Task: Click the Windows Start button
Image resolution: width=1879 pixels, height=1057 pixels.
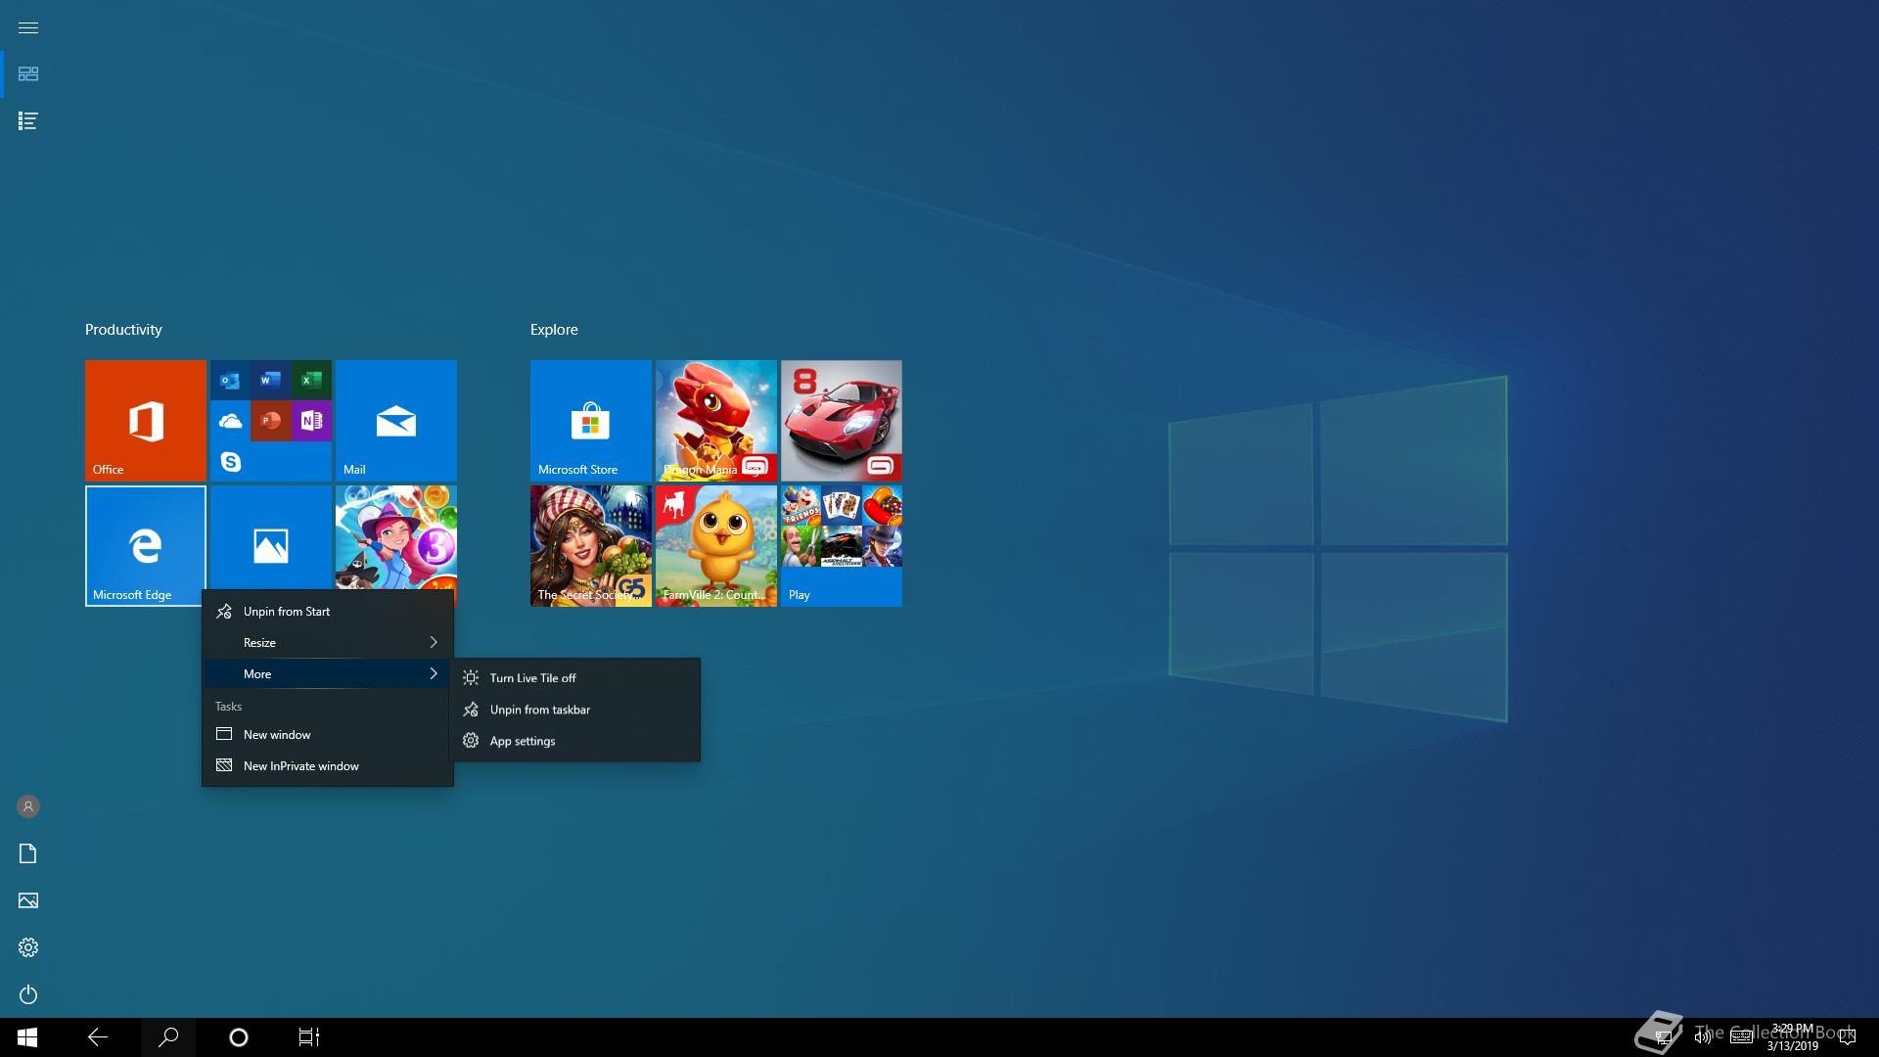Action: pyautogui.click(x=27, y=1037)
